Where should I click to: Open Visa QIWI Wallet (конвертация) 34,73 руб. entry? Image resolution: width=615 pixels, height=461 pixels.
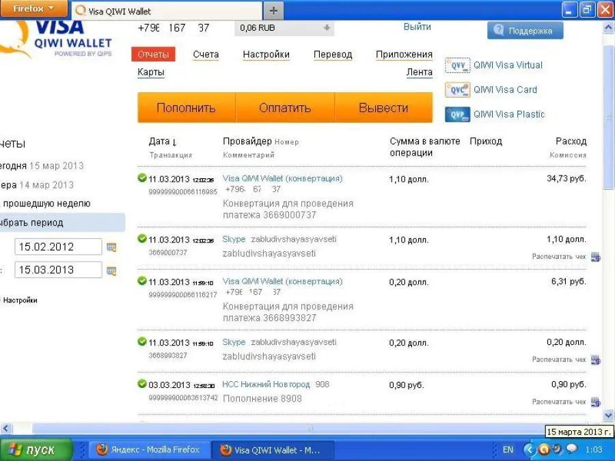point(282,179)
